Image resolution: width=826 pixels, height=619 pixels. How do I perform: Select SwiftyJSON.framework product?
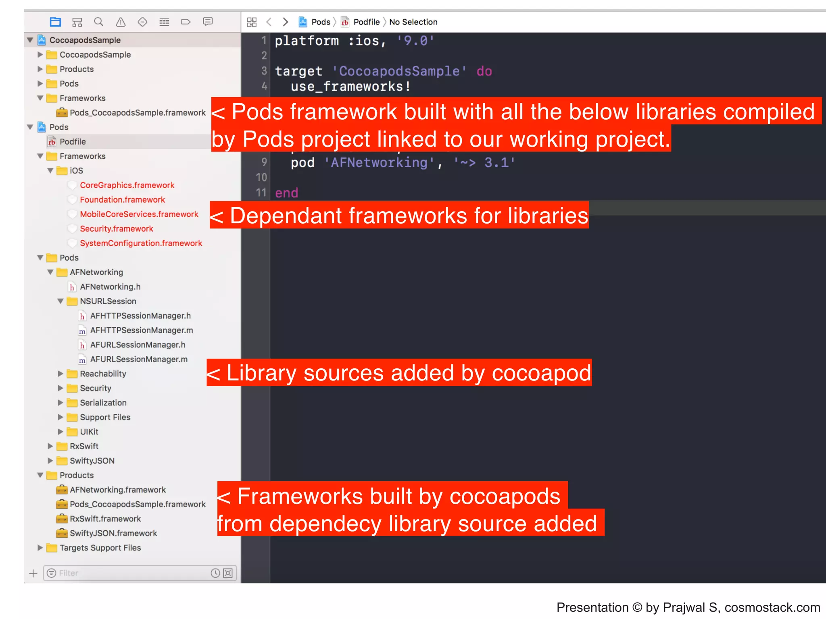(x=113, y=533)
